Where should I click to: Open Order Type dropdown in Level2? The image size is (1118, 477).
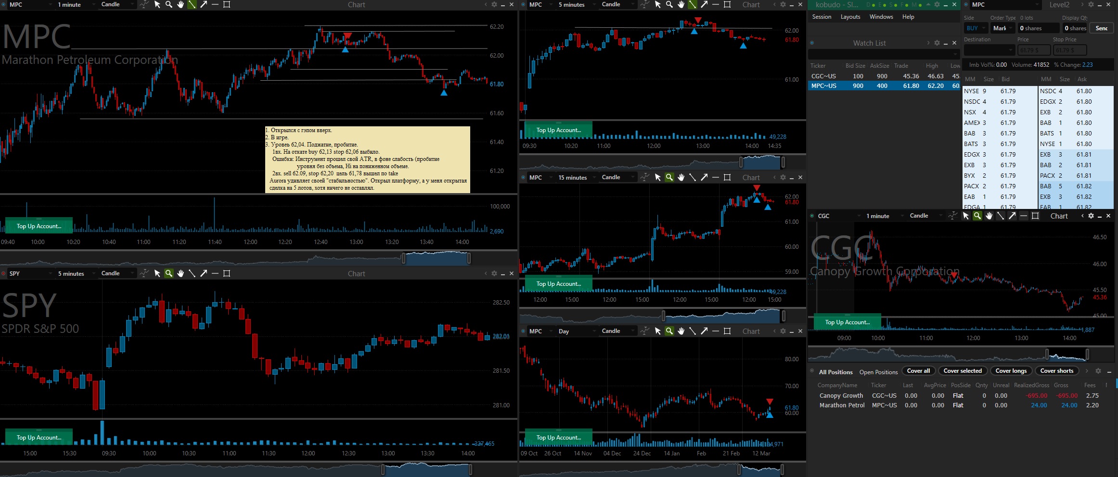point(1002,28)
